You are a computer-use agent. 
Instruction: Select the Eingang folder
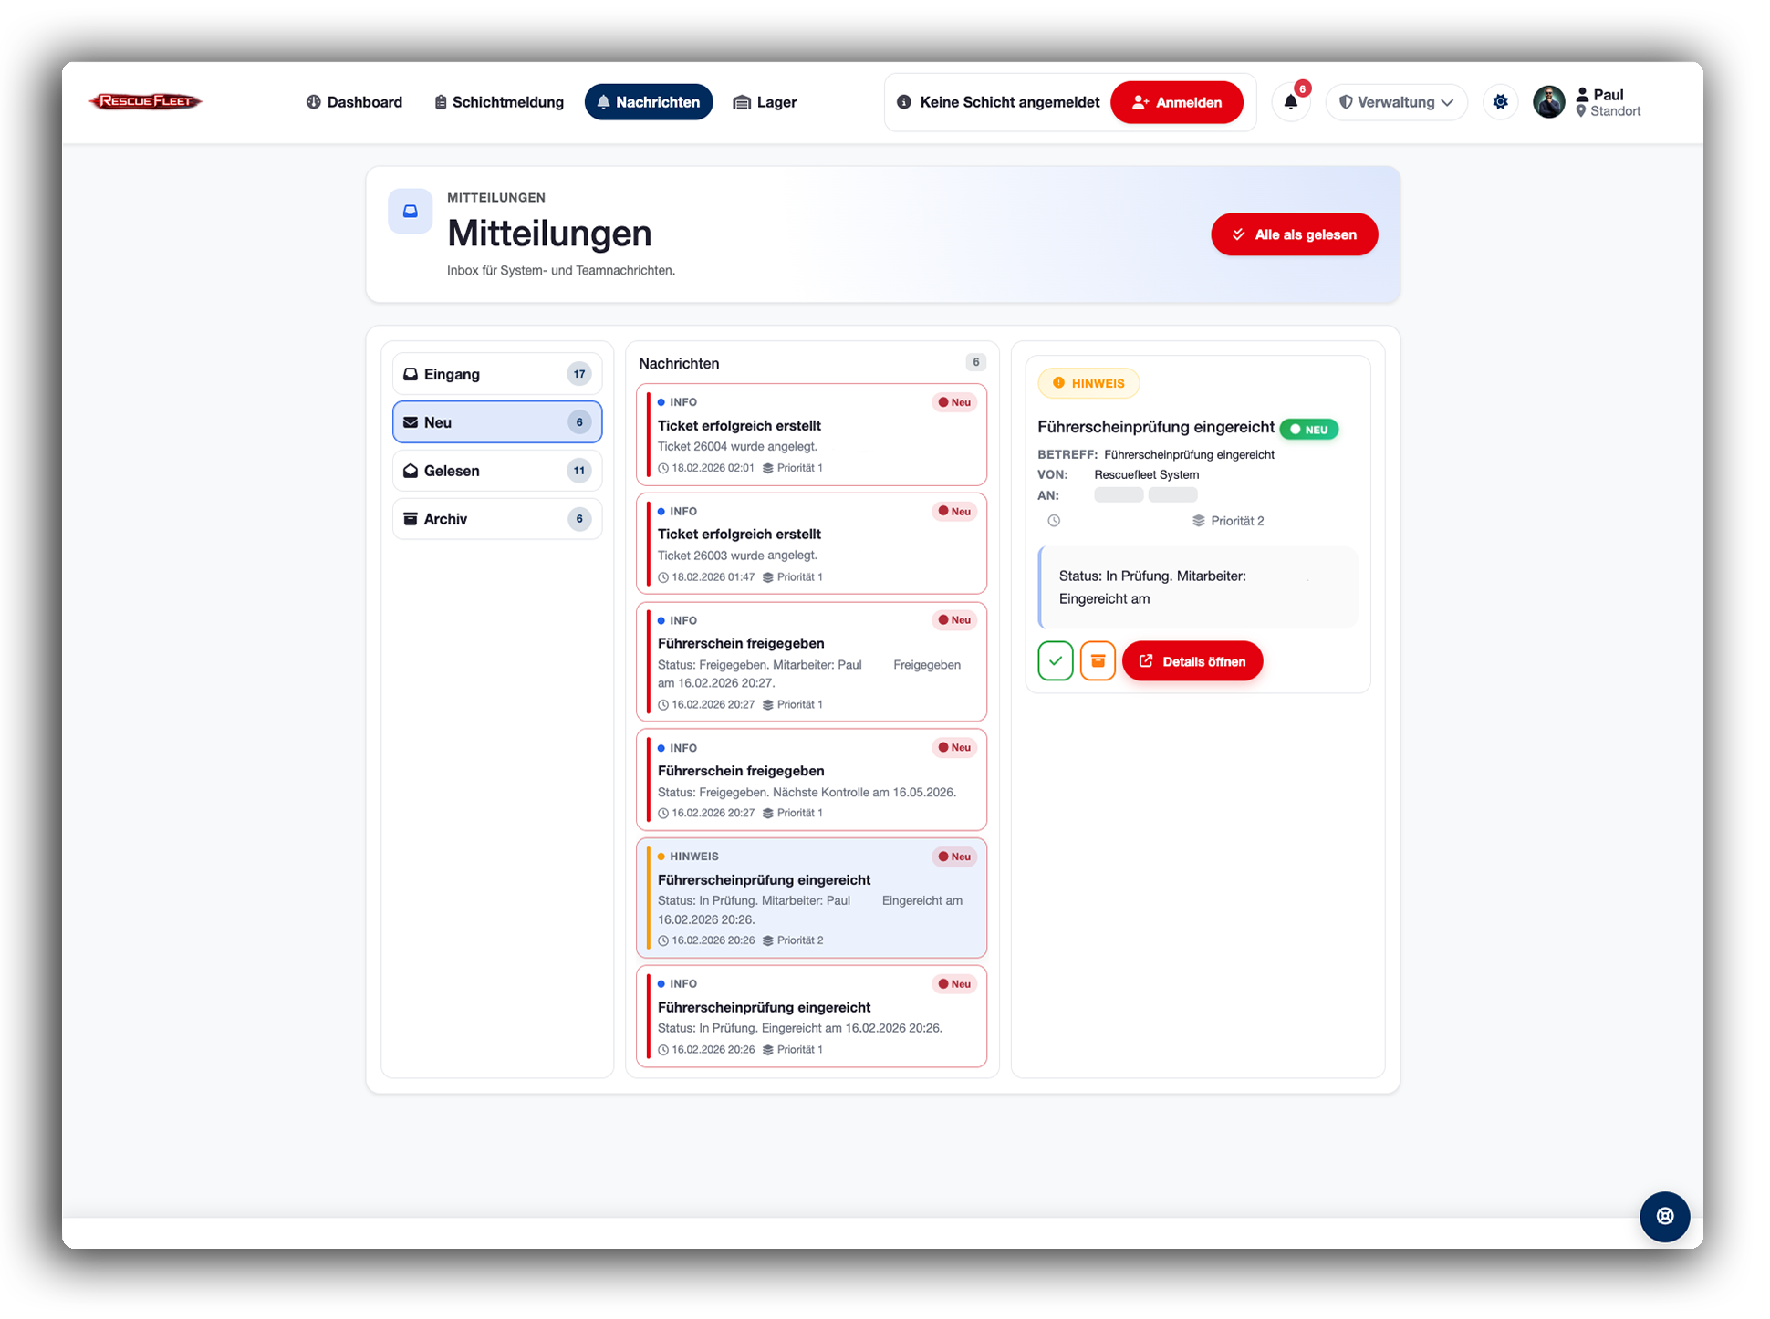tap(496, 373)
